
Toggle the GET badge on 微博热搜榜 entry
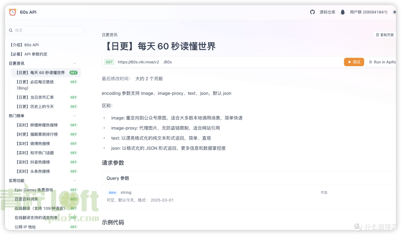pyautogui.click(x=73, y=143)
